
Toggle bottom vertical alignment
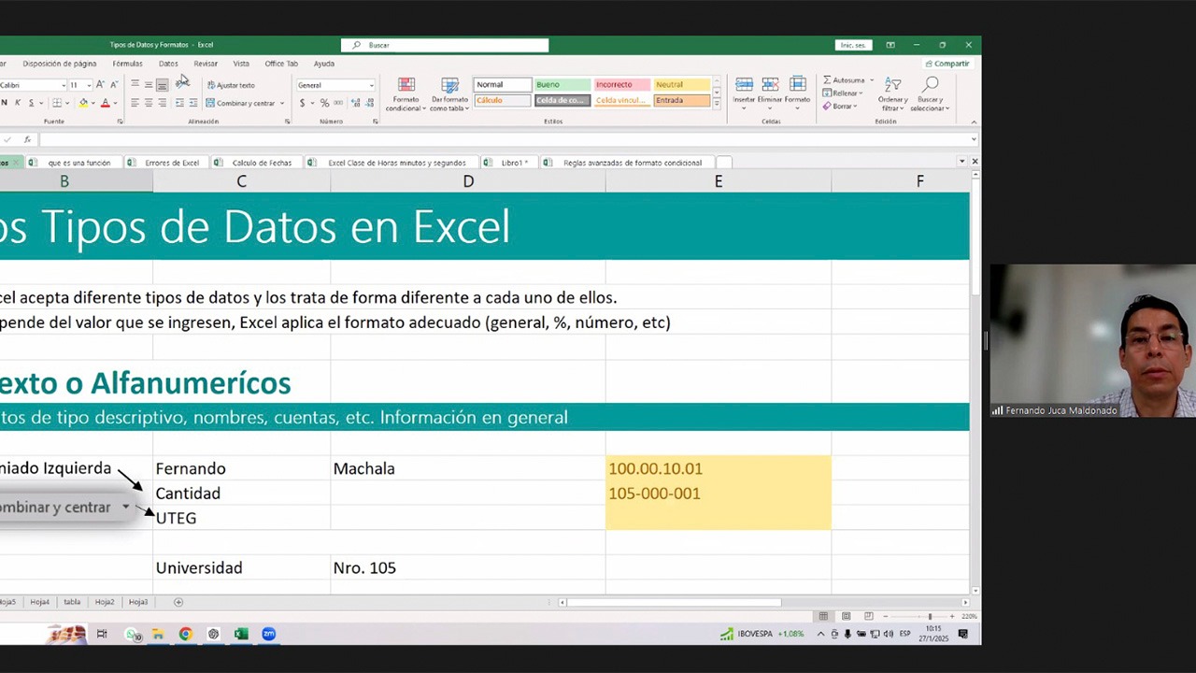click(162, 85)
